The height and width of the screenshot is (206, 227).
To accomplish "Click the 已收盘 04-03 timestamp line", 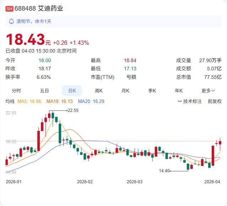I will click(x=41, y=51).
